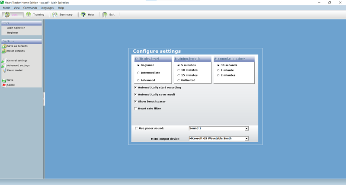Click the red Cancel cross icon
The height and width of the screenshot is (185, 346).
click(x=4, y=85)
